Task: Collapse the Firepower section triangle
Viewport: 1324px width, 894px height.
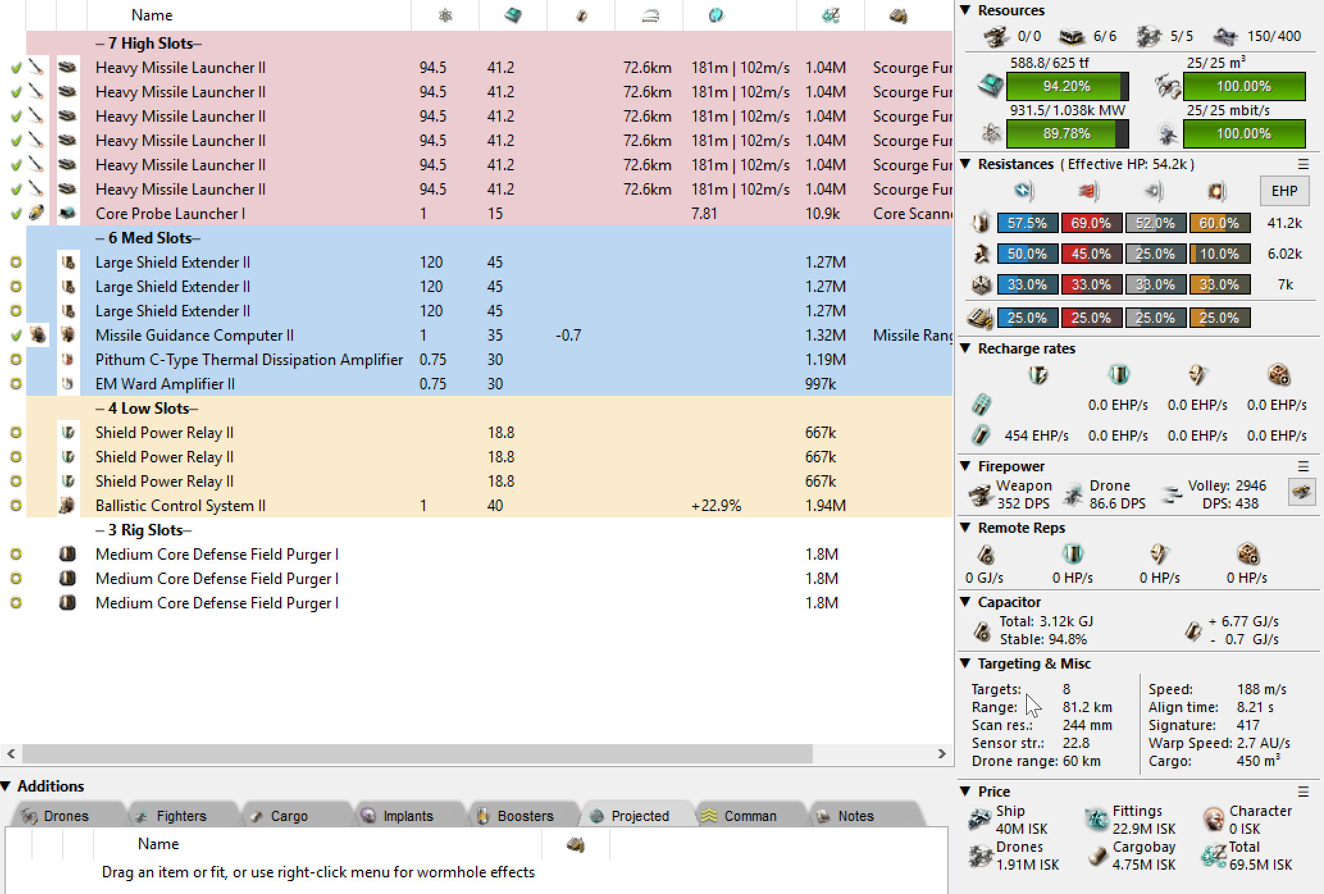Action: click(966, 466)
